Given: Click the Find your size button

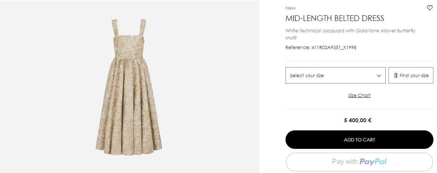Looking at the screenshot, I should 411,75.
